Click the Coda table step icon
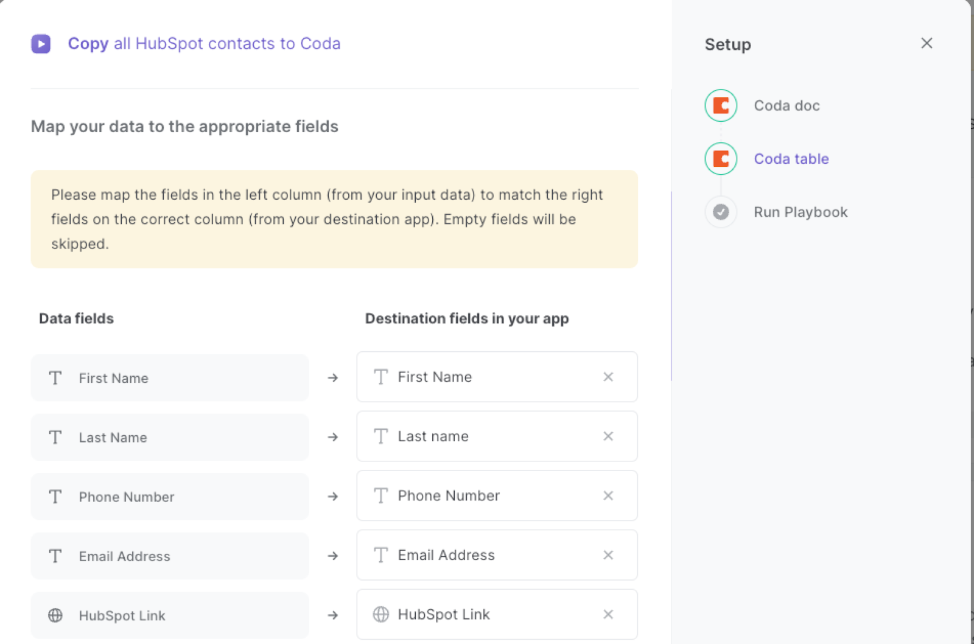 click(x=721, y=159)
